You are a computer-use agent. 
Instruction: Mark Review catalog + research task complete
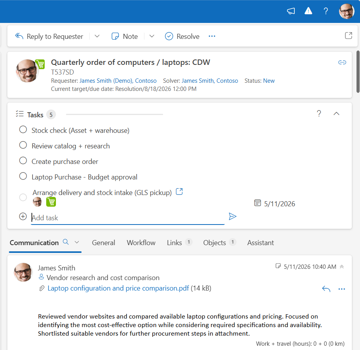pyautogui.click(x=23, y=145)
